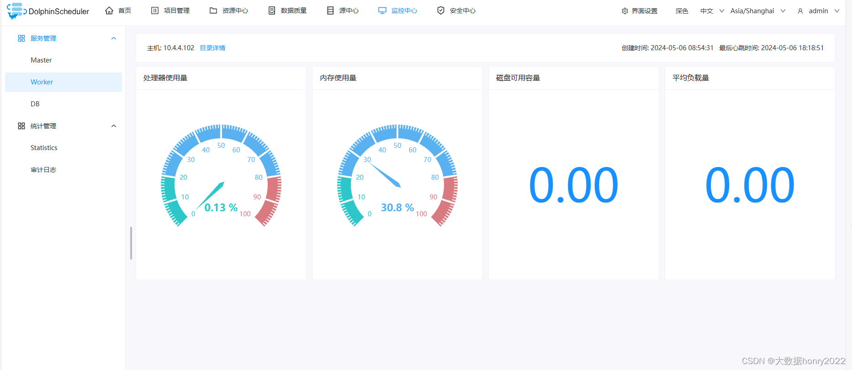Click the 最后心跳时间 2024-05-06 18:18:51 text

click(x=772, y=48)
